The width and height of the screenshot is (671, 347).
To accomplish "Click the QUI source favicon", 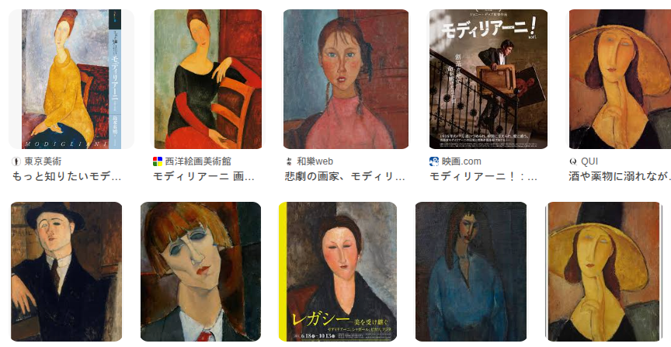I will 573,161.
